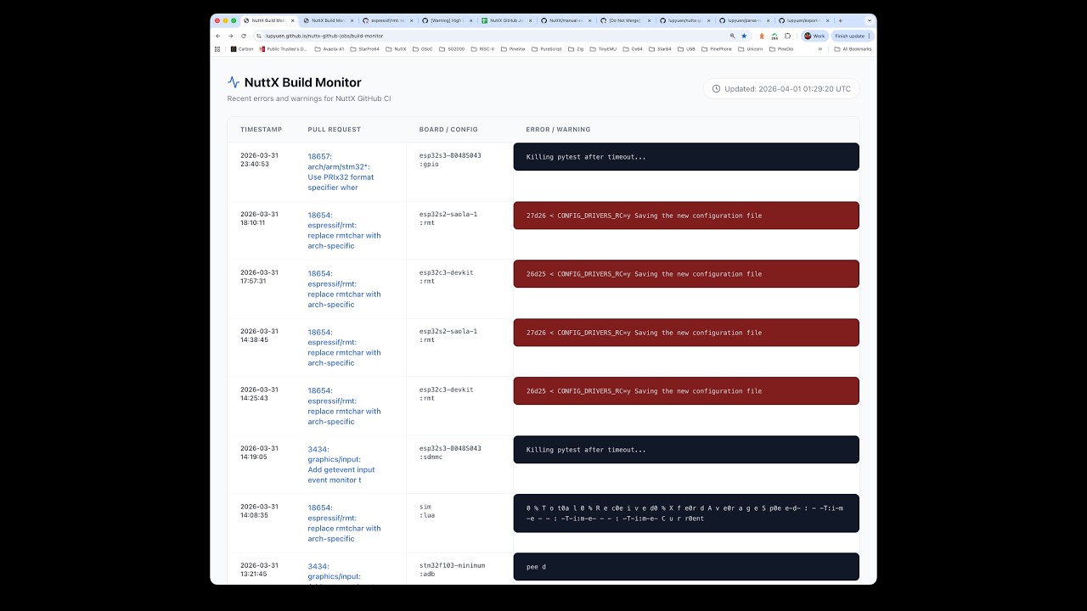Open the zoom magnifier icon in address bar

coord(733,36)
